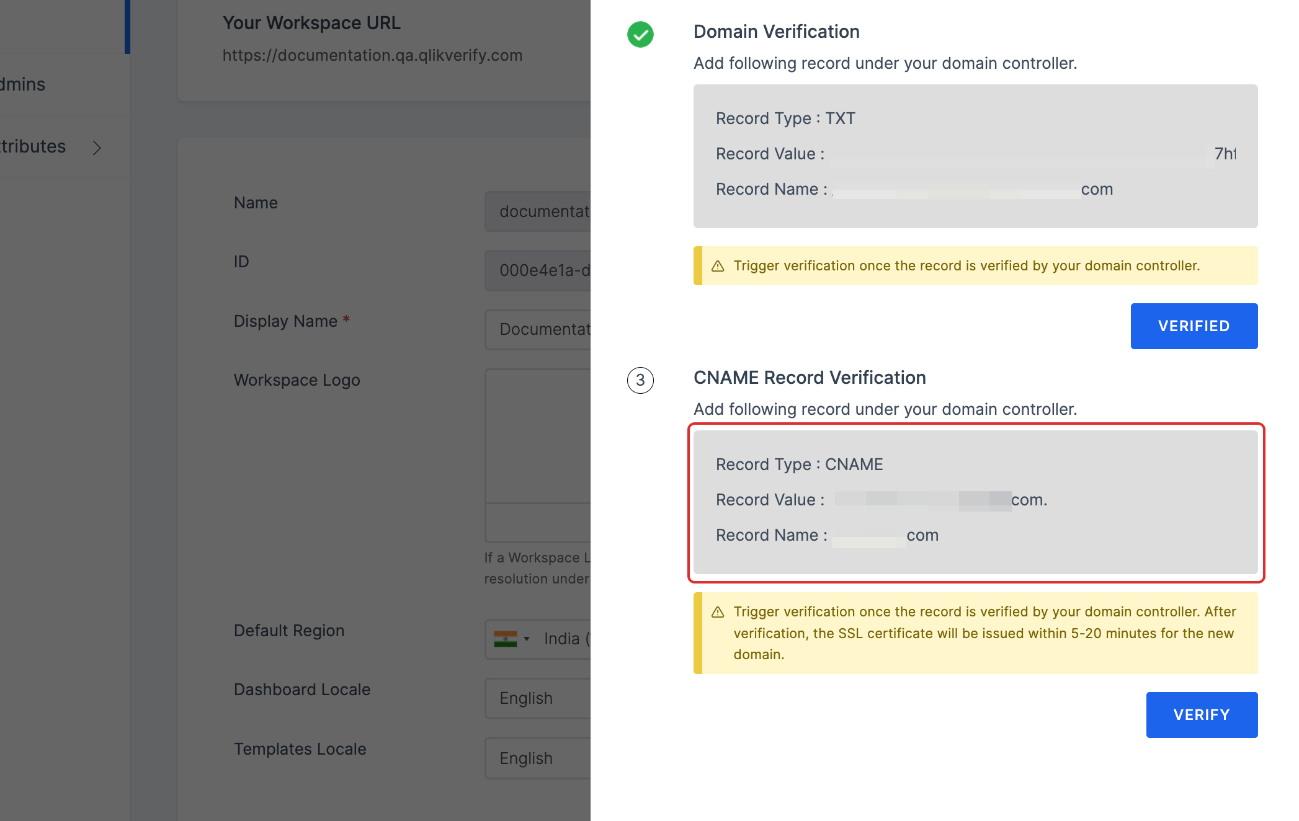Click the blue VERIFIED button

[x=1194, y=326]
